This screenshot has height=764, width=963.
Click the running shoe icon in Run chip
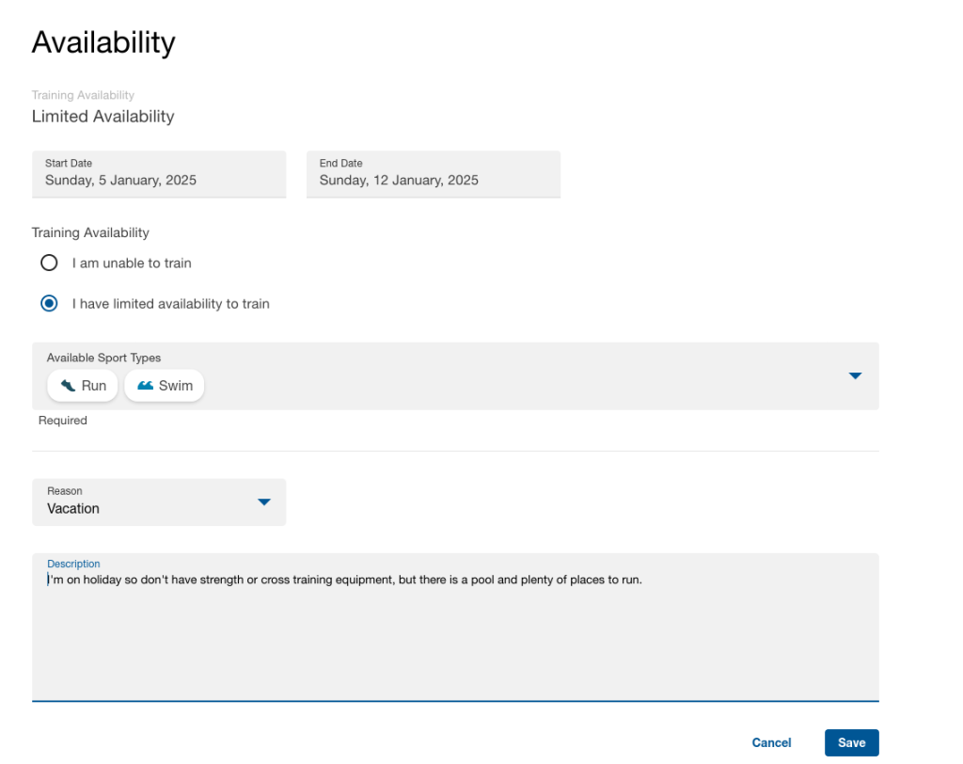[x=68, y=386]
